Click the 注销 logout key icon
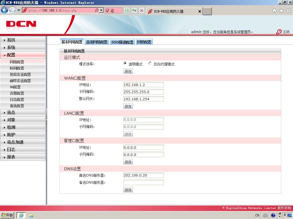Image resolution: width=293 pixels, height=219 pixels. (279, 32)
